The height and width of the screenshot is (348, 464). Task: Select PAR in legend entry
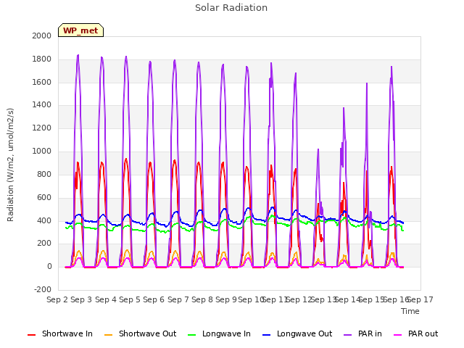point(362,333)
